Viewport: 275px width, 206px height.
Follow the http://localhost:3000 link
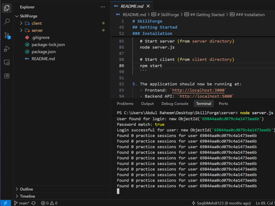(x=198, y=90)
